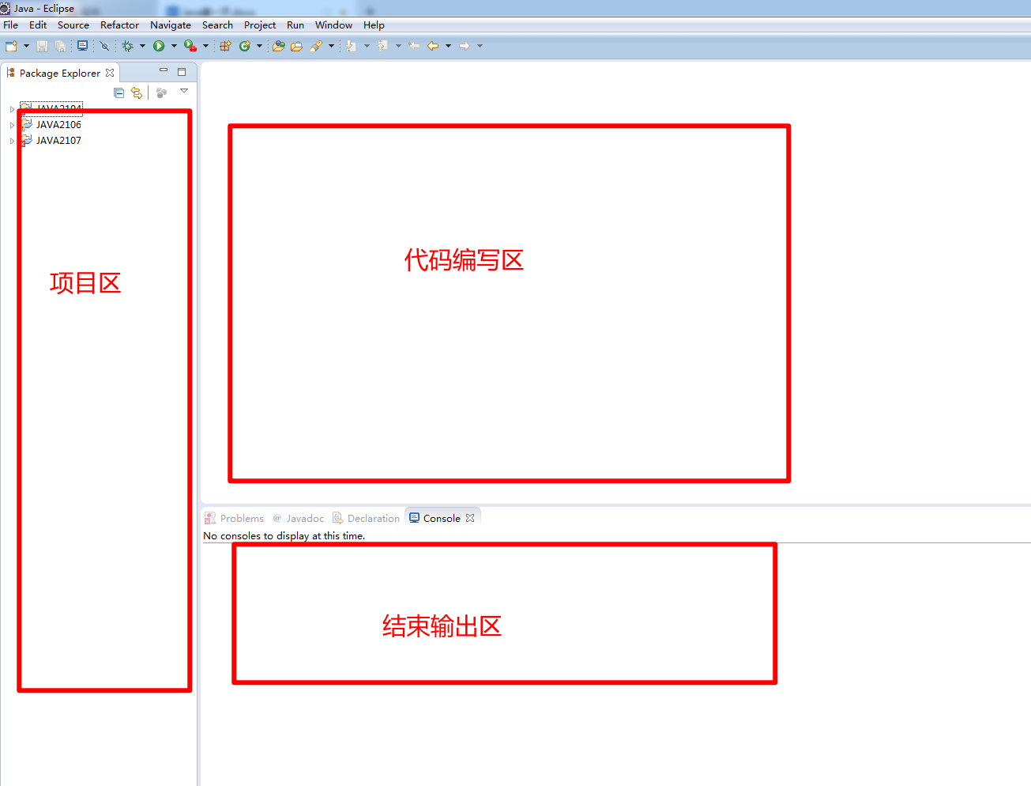This screenshot has height=786, width=1031.
Task: Switch to the Problems tab
Action: 235,518
